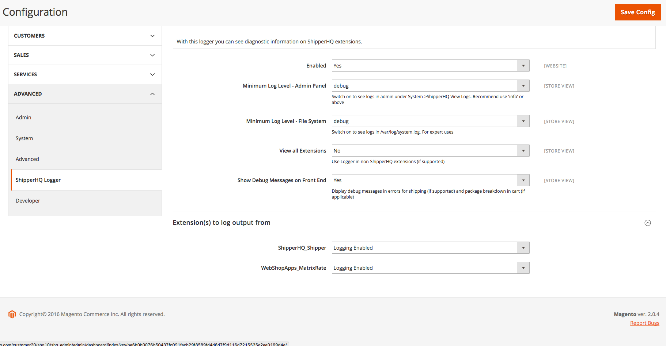
Task: Select the Admin menu item
Action: click(23, 118)
